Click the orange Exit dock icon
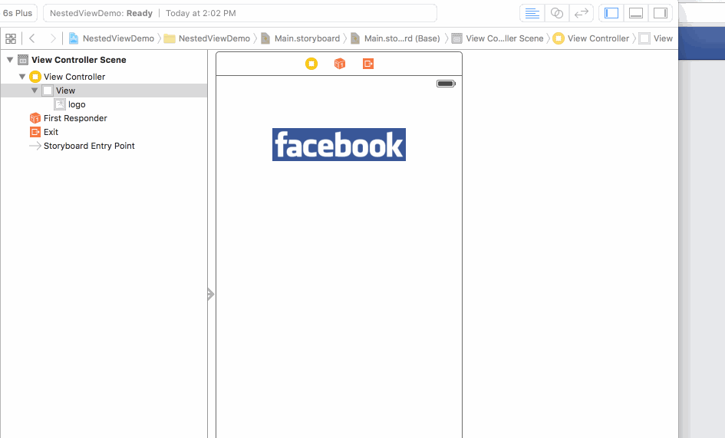The image size is (725, 438). tap(368, 64)
